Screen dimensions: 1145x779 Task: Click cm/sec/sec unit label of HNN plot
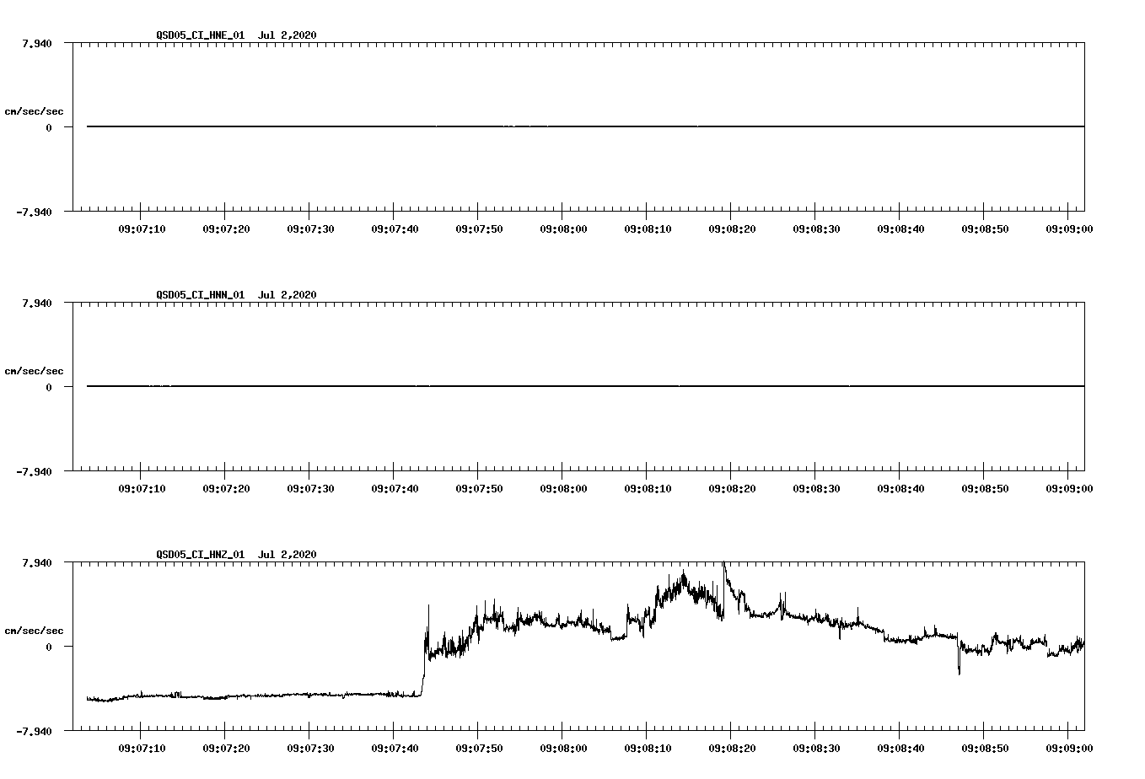[34, 371]
